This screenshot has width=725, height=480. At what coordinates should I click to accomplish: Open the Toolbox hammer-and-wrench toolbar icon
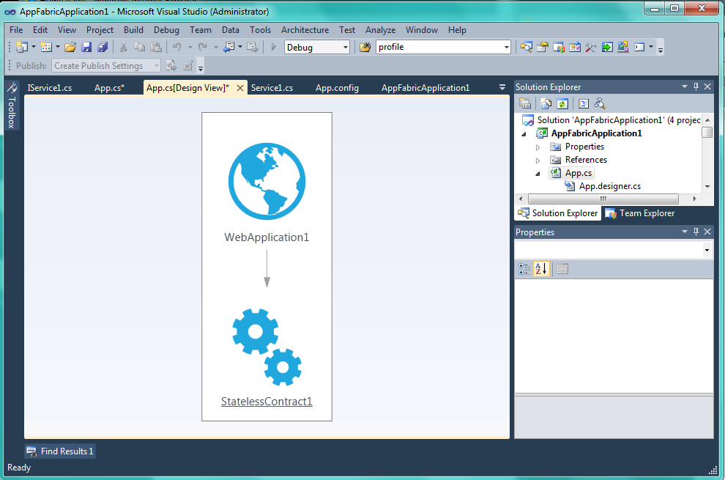click(591, 47)
